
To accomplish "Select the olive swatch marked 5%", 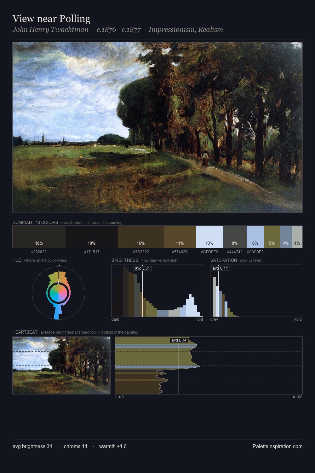I will coord(272,237).
